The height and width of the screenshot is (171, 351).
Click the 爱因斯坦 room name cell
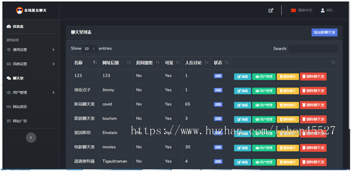(x=83, y=133)
